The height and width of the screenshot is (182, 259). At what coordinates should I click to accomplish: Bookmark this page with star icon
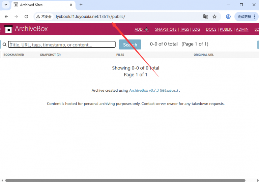point(214,17)
